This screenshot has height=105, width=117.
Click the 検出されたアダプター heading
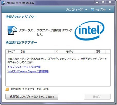21,43
